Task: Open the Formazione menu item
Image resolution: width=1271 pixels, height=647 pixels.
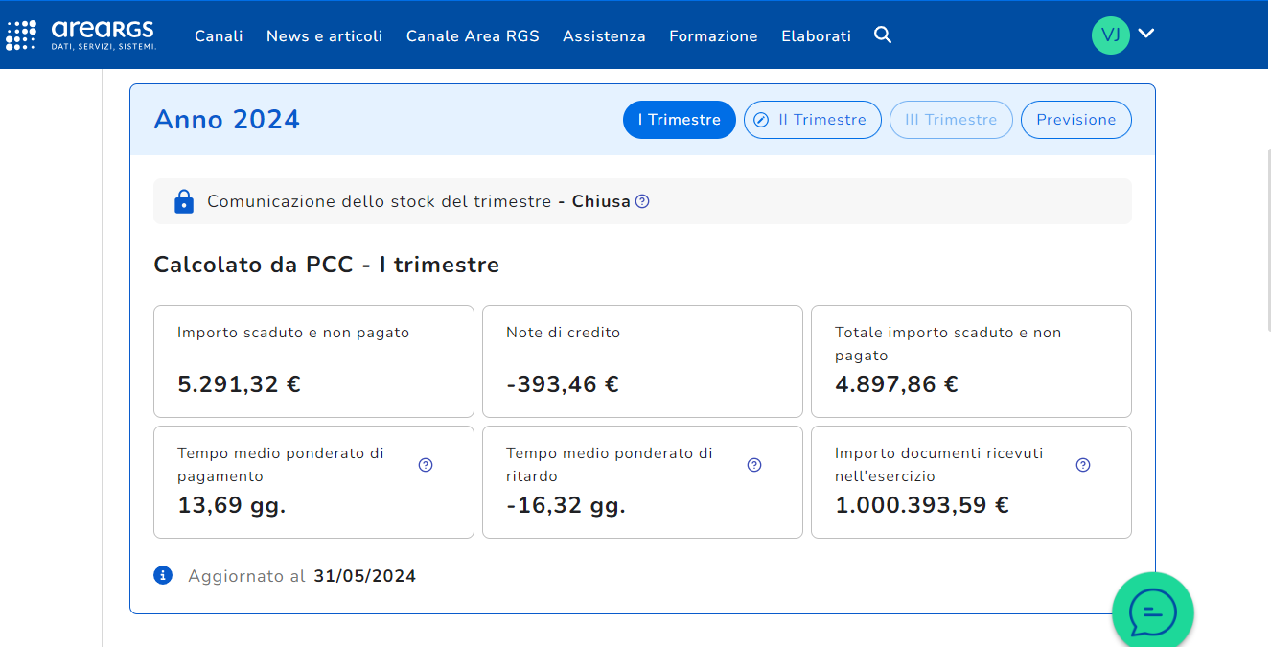Action: (x=713, y=36)
